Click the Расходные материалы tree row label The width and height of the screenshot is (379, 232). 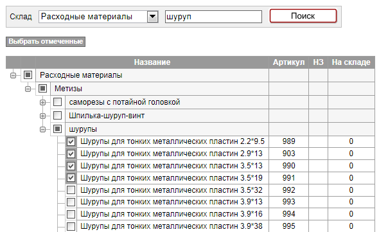click(81, 75)
